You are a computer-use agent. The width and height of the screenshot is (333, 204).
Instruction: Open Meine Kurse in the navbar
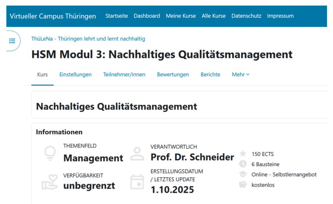click(x=181, y=16)
